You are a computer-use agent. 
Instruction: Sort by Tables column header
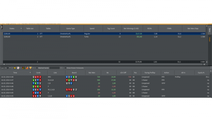click(48, 29)
